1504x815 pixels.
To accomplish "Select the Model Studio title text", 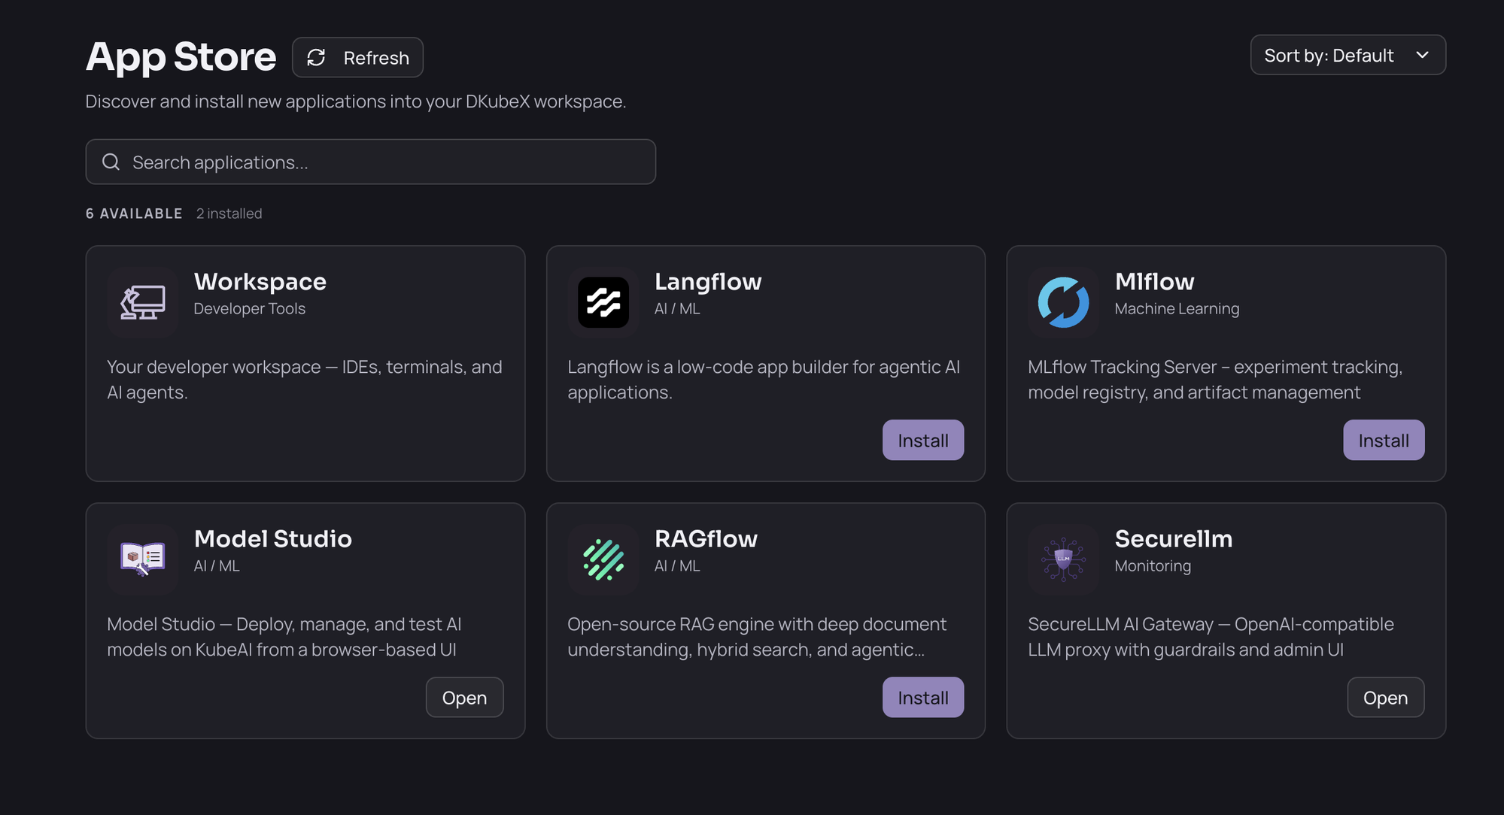I will click(x=273, y=538).
